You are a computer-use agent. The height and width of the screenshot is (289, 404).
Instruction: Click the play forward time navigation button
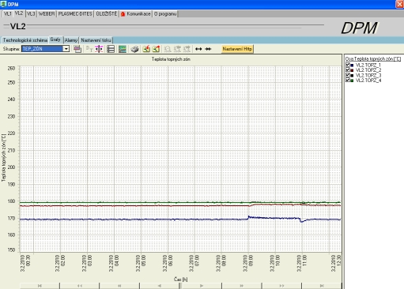tap(202, 286)
